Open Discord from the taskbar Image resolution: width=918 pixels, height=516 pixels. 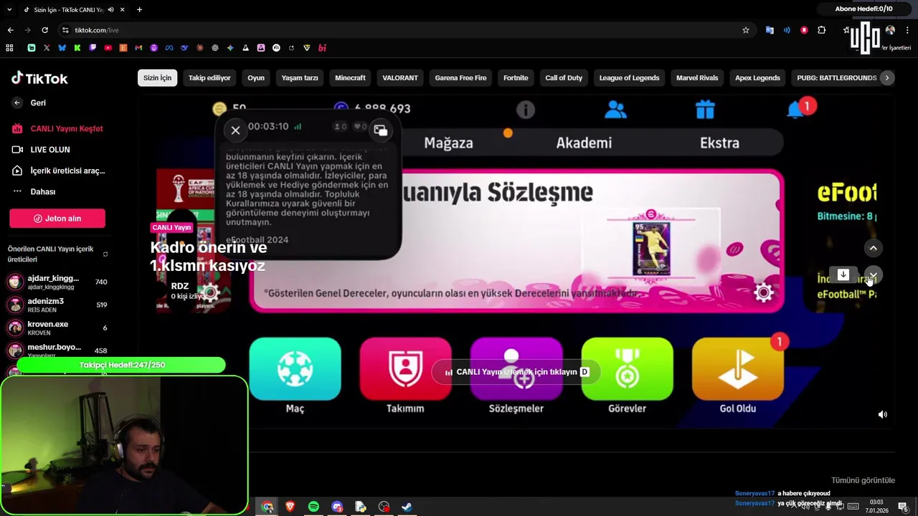(x=337, y=507)
